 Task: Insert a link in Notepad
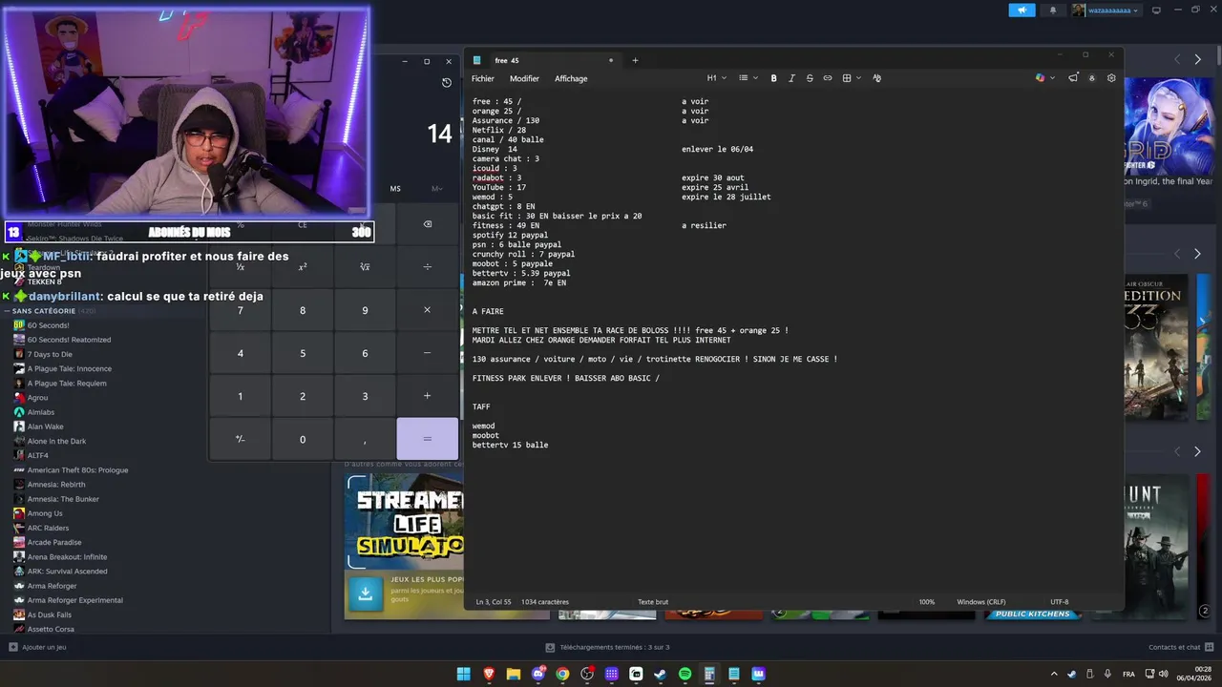point(828,78)
